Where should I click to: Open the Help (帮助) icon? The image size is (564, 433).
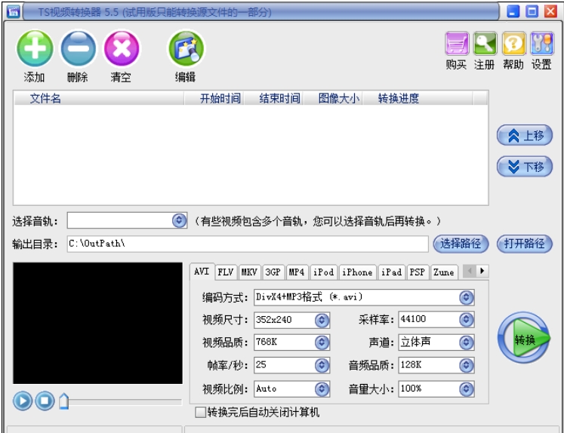pyautogui.click(x=513, y=44)
